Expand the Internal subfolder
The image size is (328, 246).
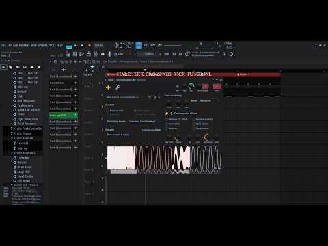[x=20, y=148]
